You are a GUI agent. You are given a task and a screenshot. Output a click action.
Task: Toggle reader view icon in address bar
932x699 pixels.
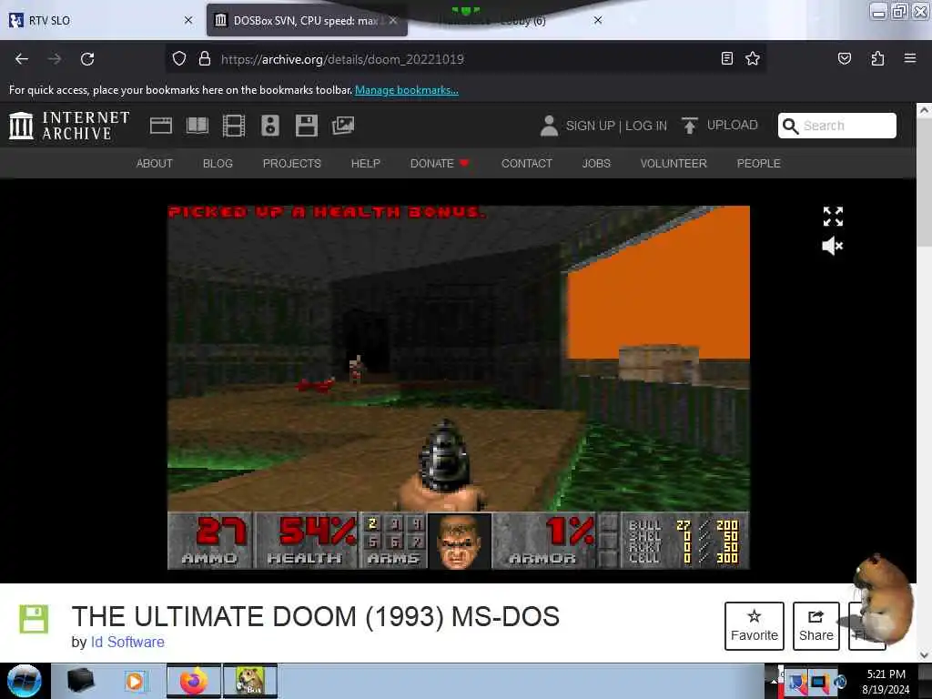[726, 58]
